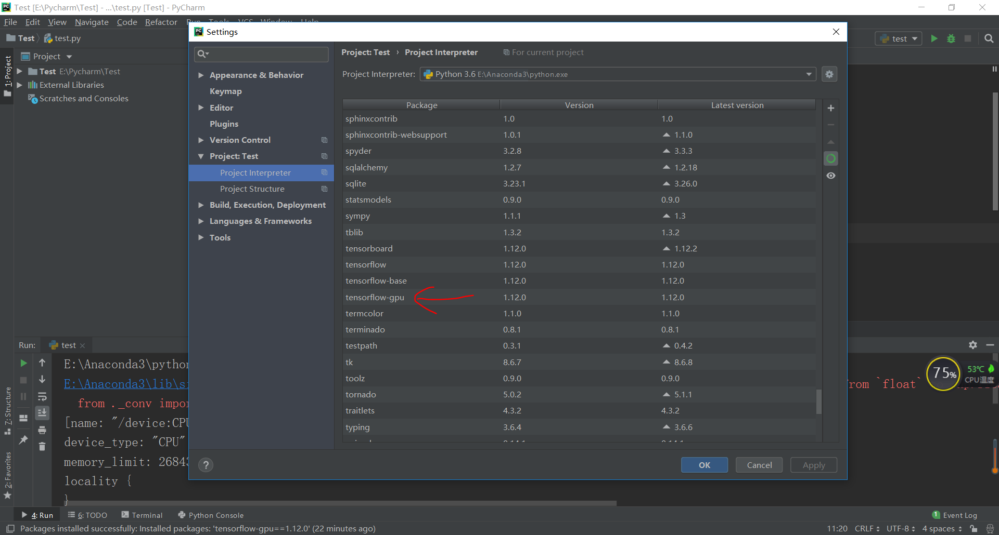Select Project Interpreter settings item
The height and width of the screenshot is (535, 999).
pos(261,173)
